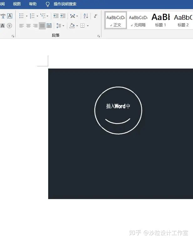Click the 操作说明搜索 search box
This screenshot has height=241, width=193.
[x=65, y=4]
